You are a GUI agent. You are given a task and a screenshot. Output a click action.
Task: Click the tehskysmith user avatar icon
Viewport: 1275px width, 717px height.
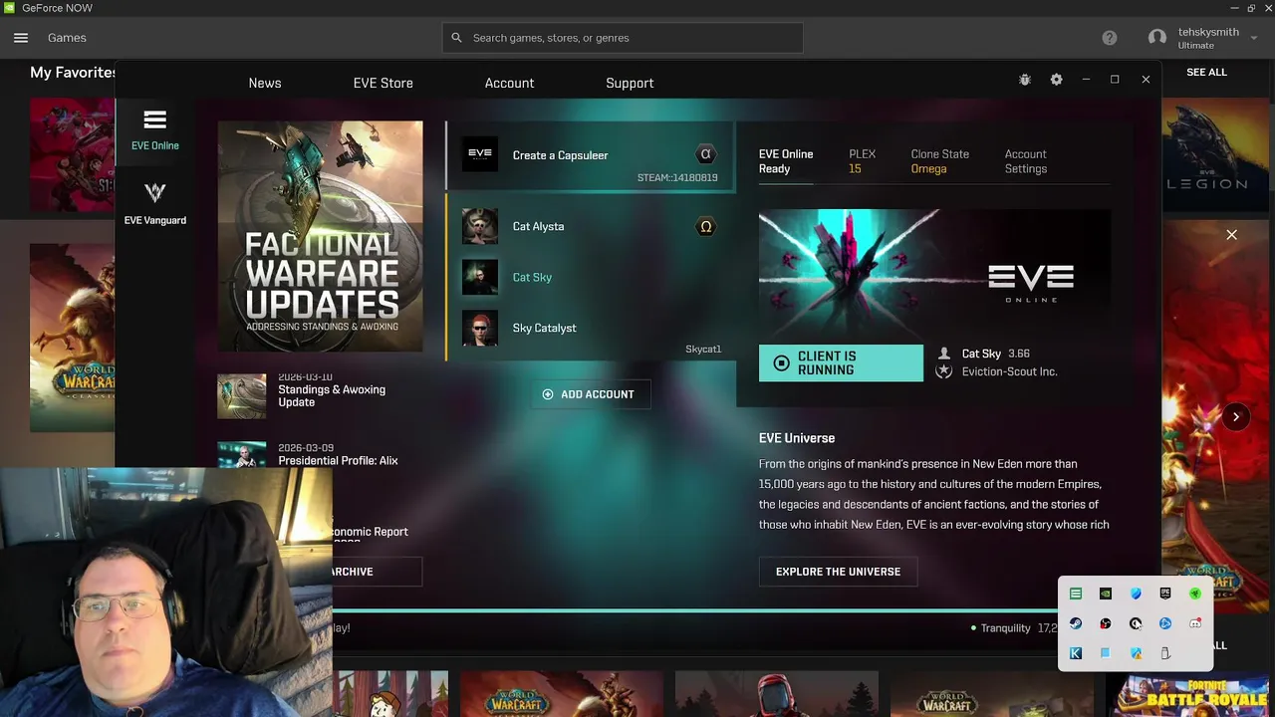(1157, 38)
